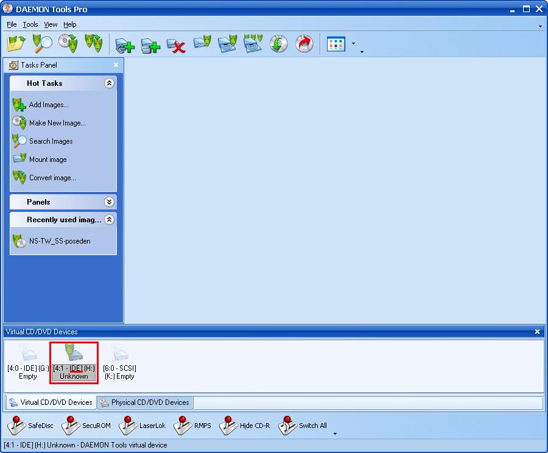Toggle SafeDisc emulation
The image size is (548, 453).
[x=31, y=426]
